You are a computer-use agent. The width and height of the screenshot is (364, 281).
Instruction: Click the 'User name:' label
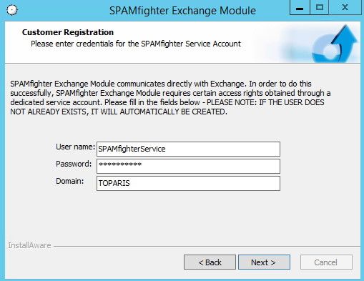click(x=75, y=147)
